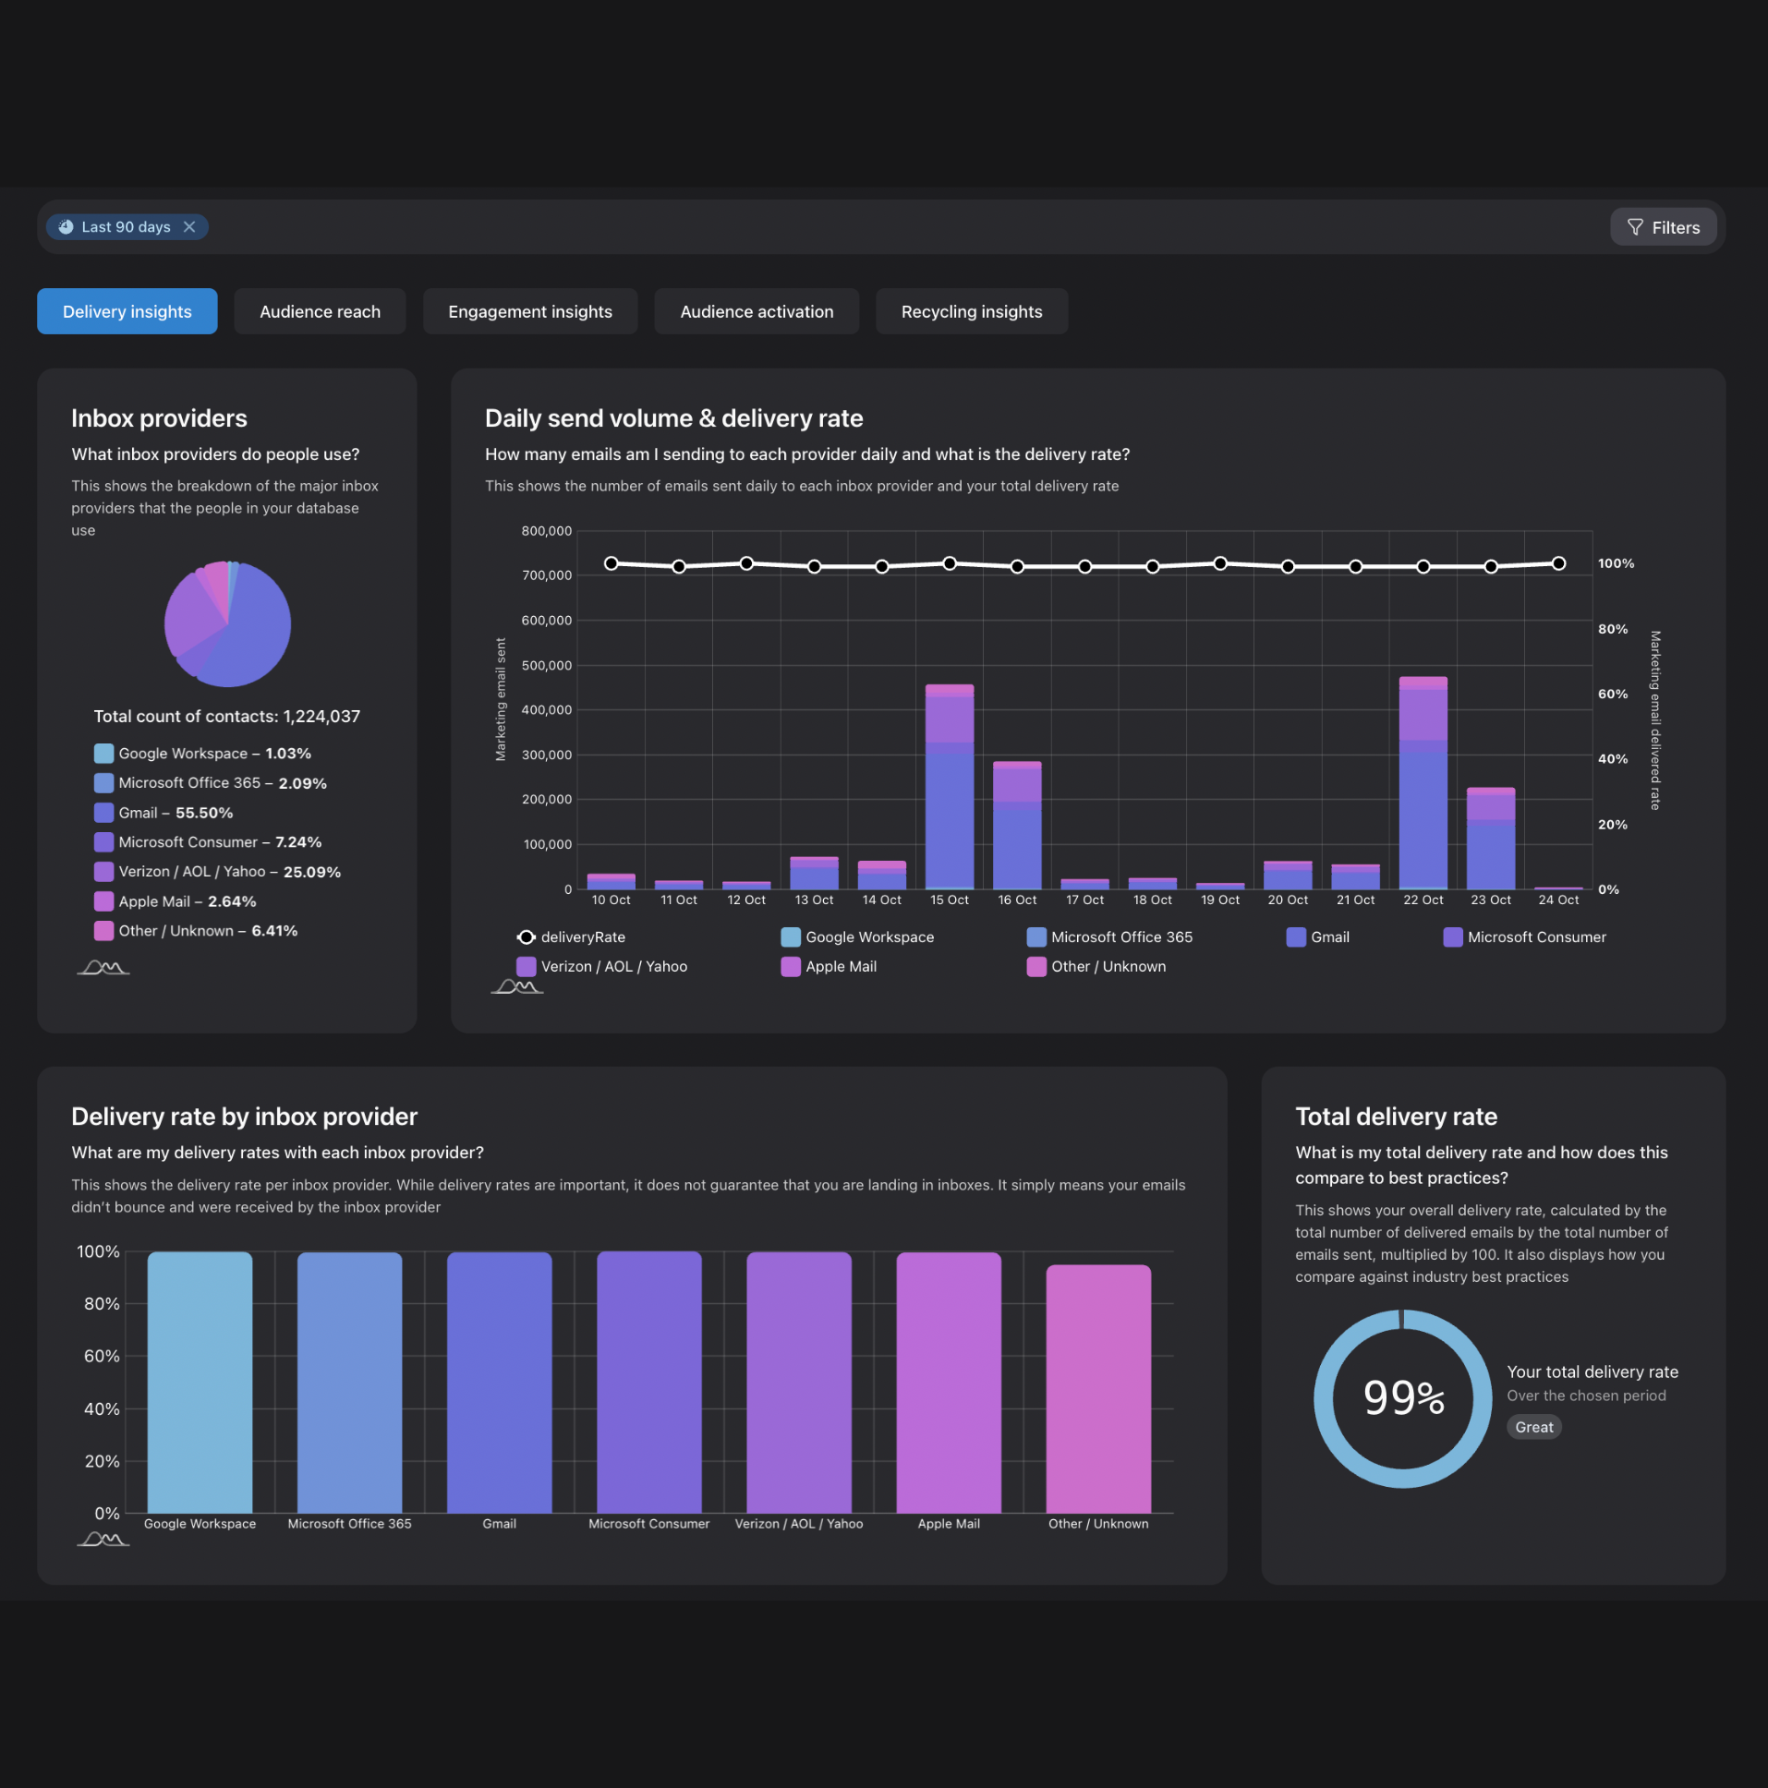Remove the Last 90 days filter via its X icon
This screenshot has height=1788, width=1768.
pyautogui.click(x=190, y=227)
